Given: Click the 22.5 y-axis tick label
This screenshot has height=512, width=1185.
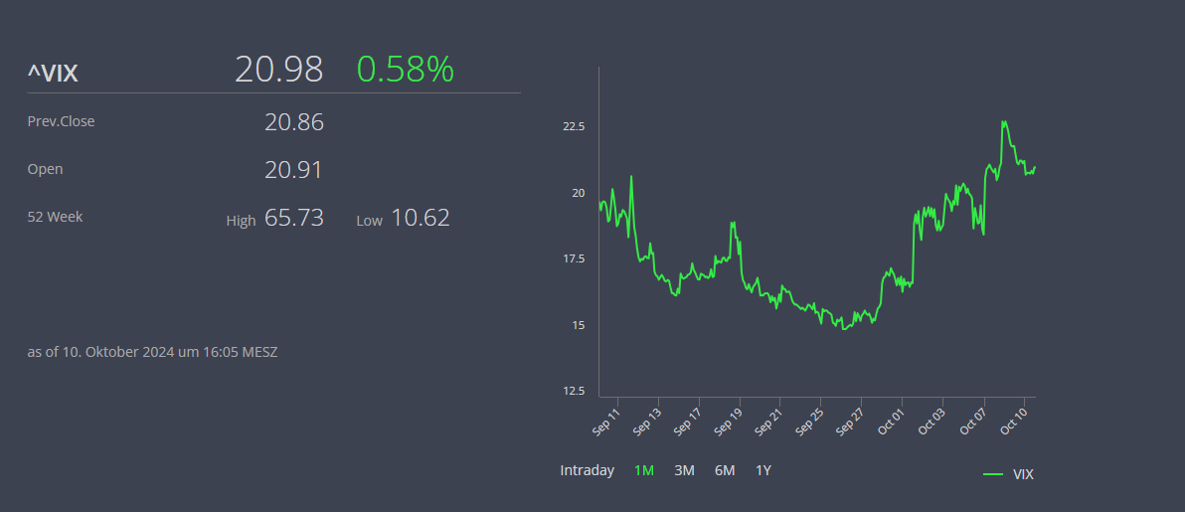Looking at the screenshot, I should pos(574,127).
